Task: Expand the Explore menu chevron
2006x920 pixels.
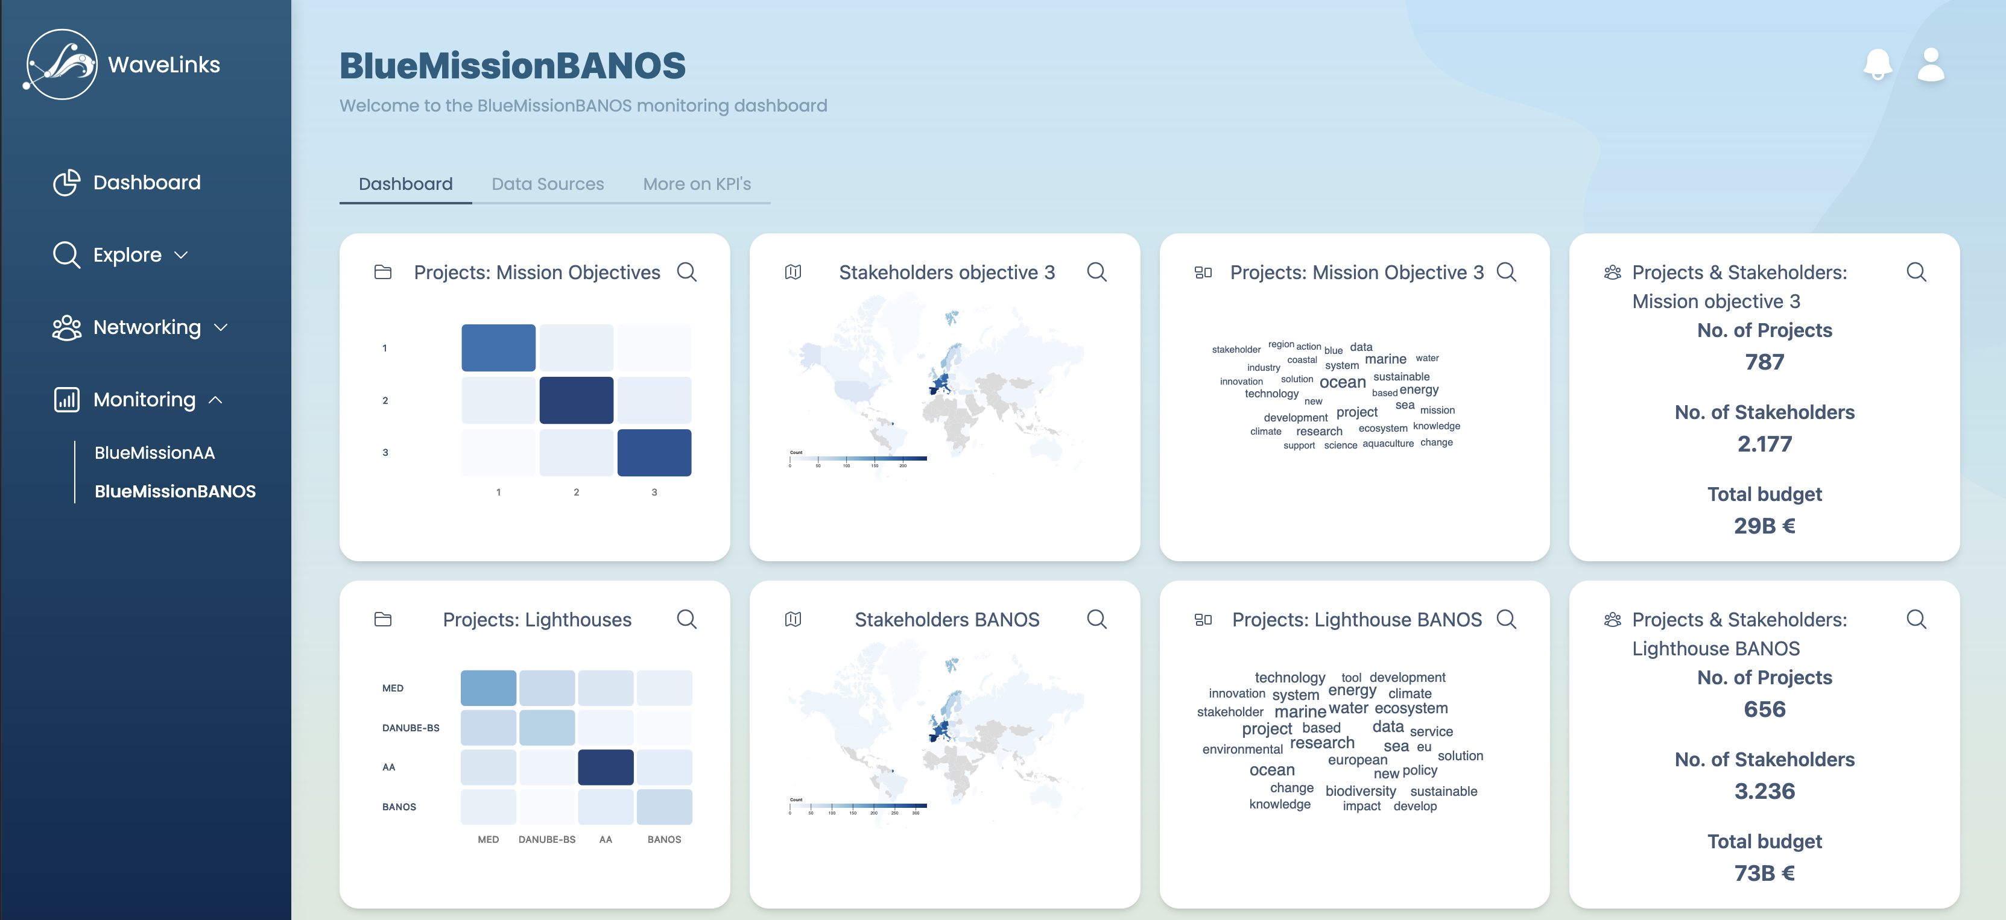Action: 181,255
